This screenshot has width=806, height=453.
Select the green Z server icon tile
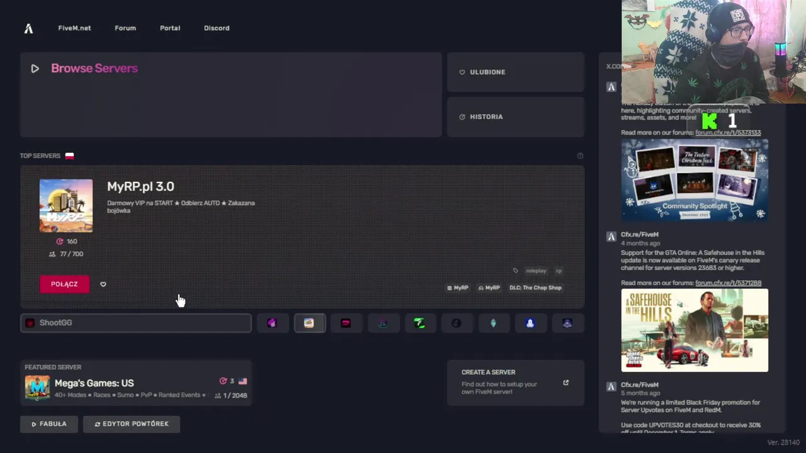(419, 323)
